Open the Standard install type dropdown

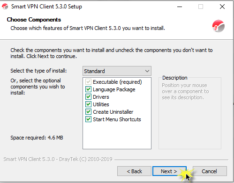point(117,71)
